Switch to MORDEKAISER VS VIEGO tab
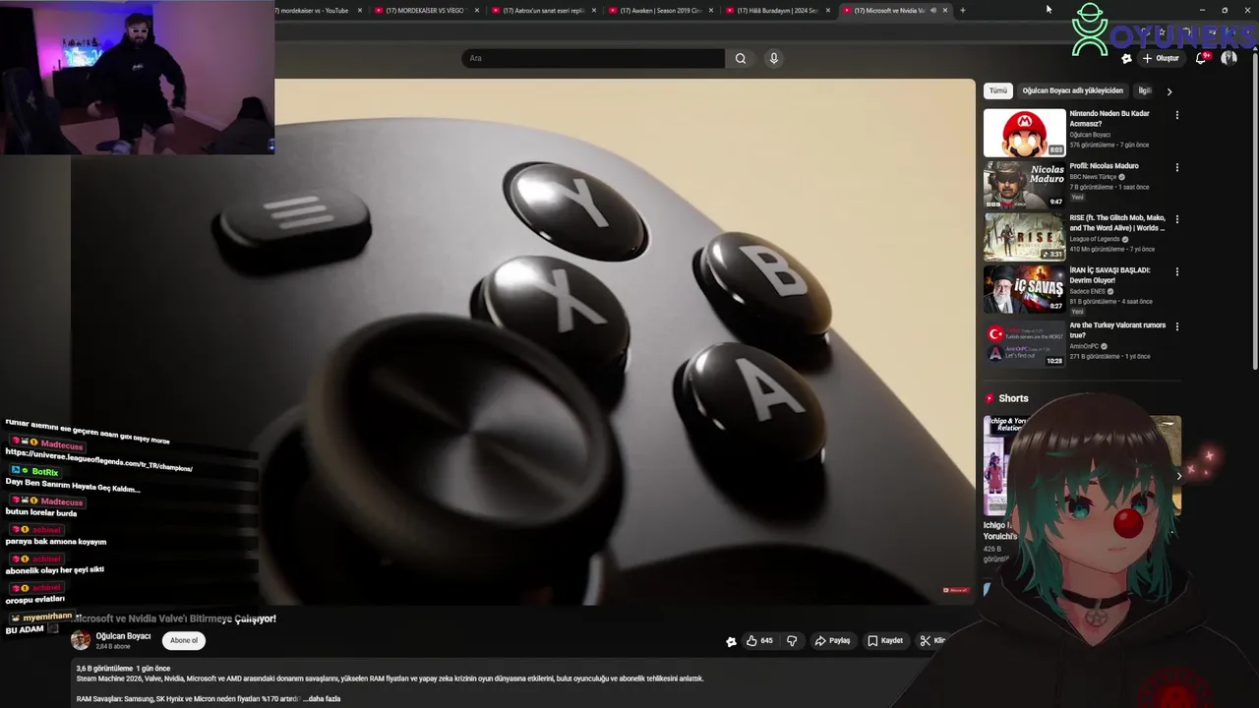1259x708 pixels. point(427,11)
